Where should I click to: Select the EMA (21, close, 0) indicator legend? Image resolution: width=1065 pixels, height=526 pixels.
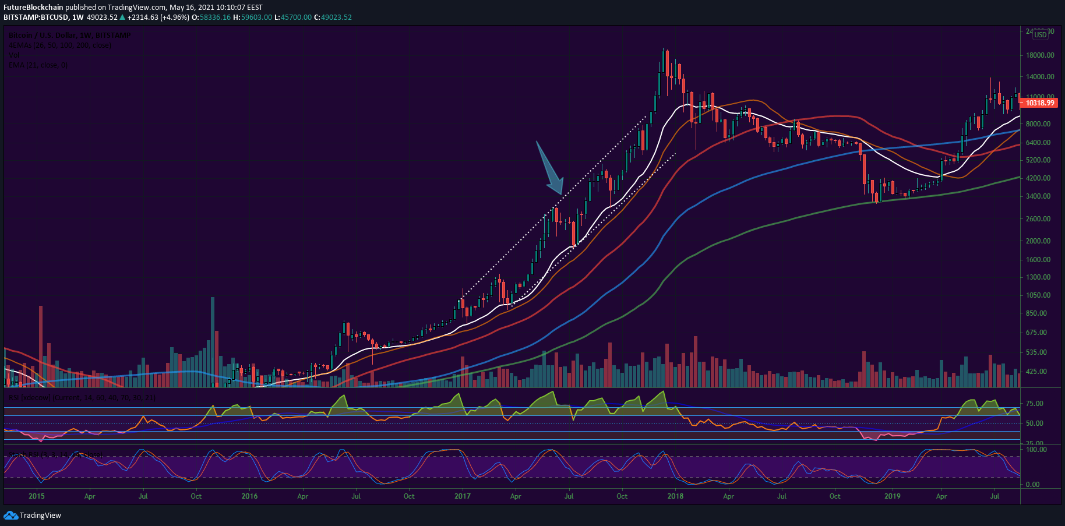(x=38, y=65)
